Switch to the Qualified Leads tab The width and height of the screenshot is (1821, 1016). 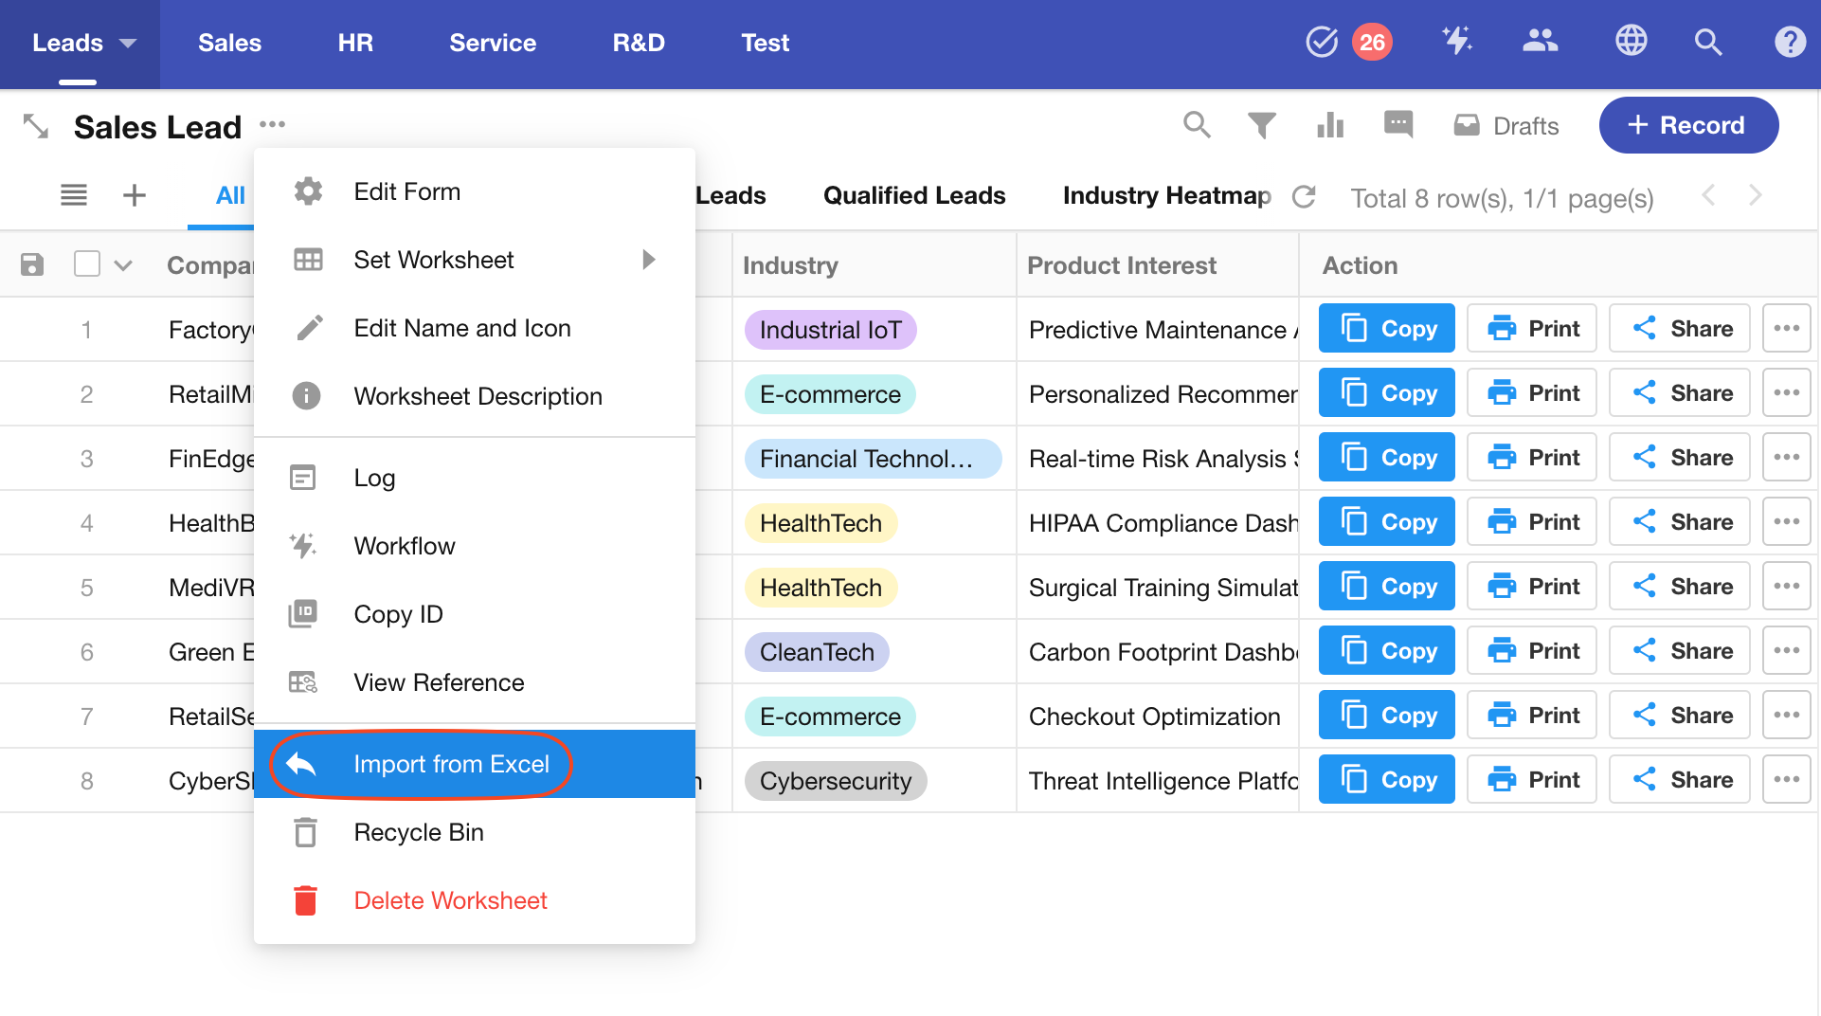pos(913,195)
